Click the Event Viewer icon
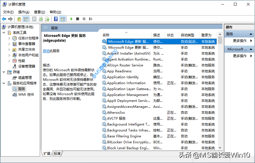The image size is (255, 163). click(x=15, y=44)
